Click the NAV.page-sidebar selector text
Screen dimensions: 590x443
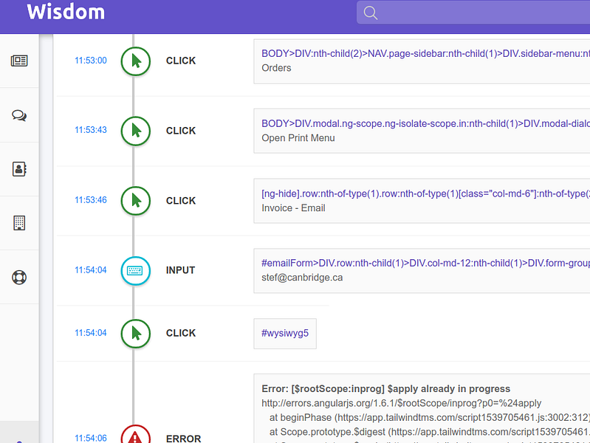[x=425, y=54]
